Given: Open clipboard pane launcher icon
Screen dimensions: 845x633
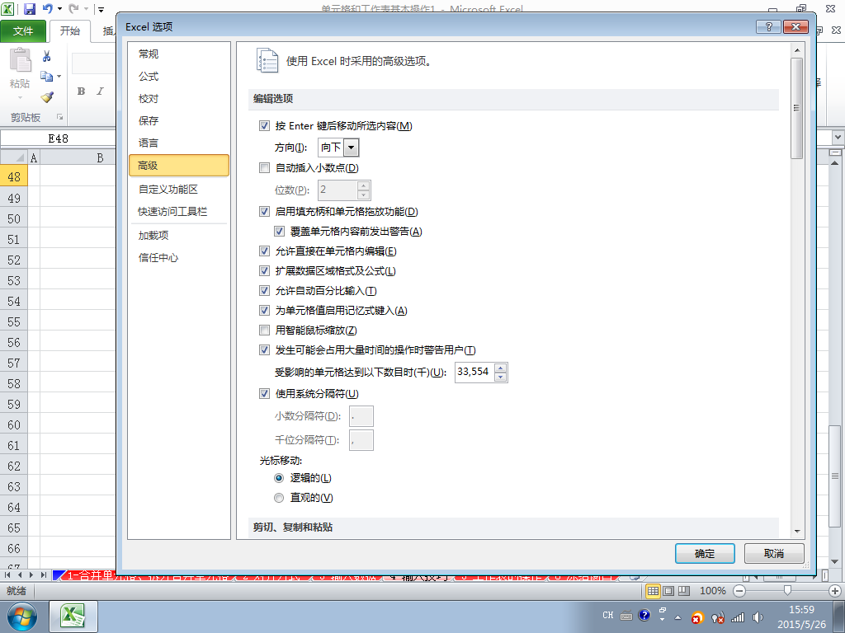Looking at the screenshot, I should click(59, 117).
